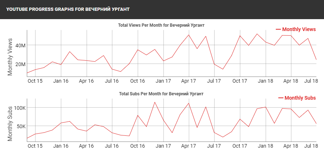
Task: Select the April 2017 peak on views line
Action: pos(189,35)
